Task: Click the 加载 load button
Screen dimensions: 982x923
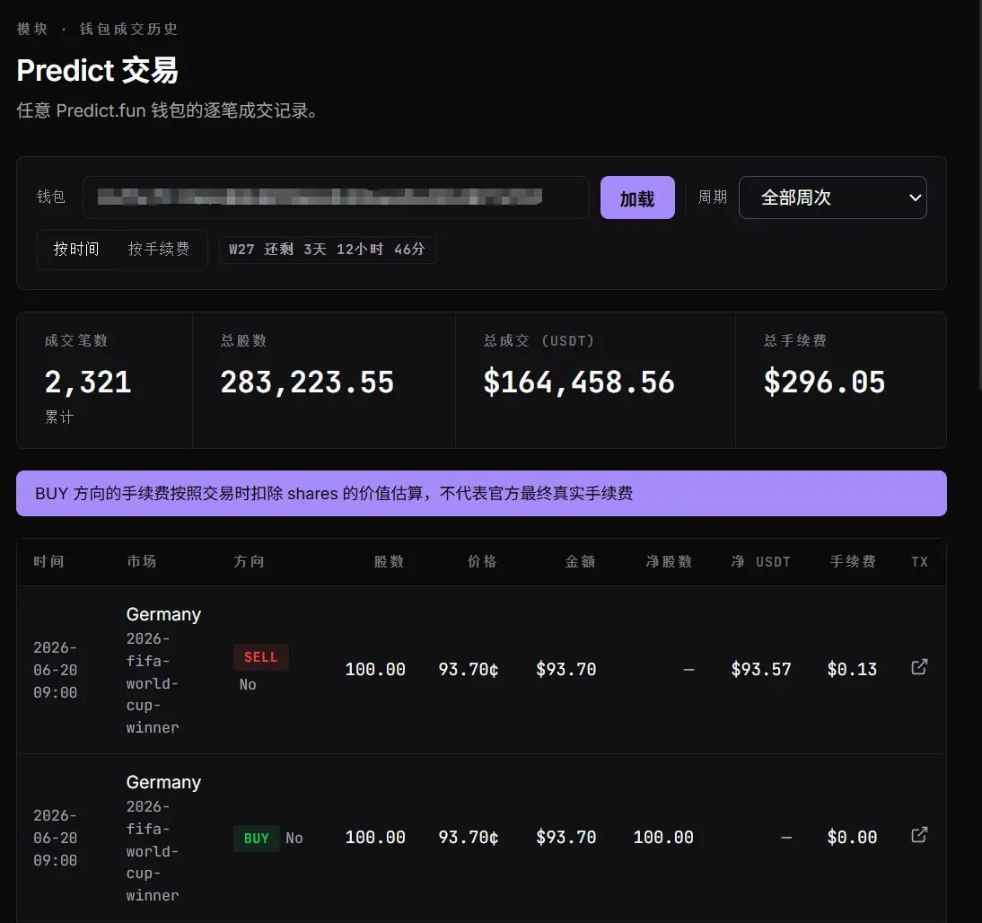Action: pyautogui.click(x=637, y=198)
